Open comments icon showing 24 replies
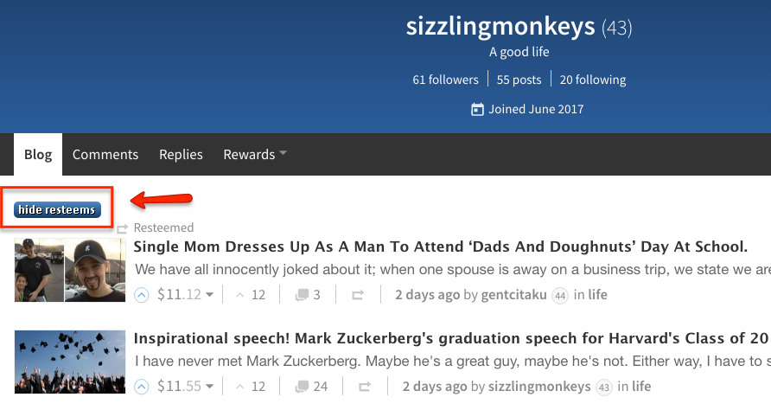The height and width of the screenshot is (410, 771). pyautogui.click(x=311, y=387)
